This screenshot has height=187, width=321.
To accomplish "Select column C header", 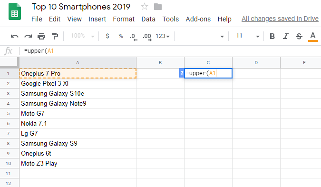I will (x=208, y=63).
